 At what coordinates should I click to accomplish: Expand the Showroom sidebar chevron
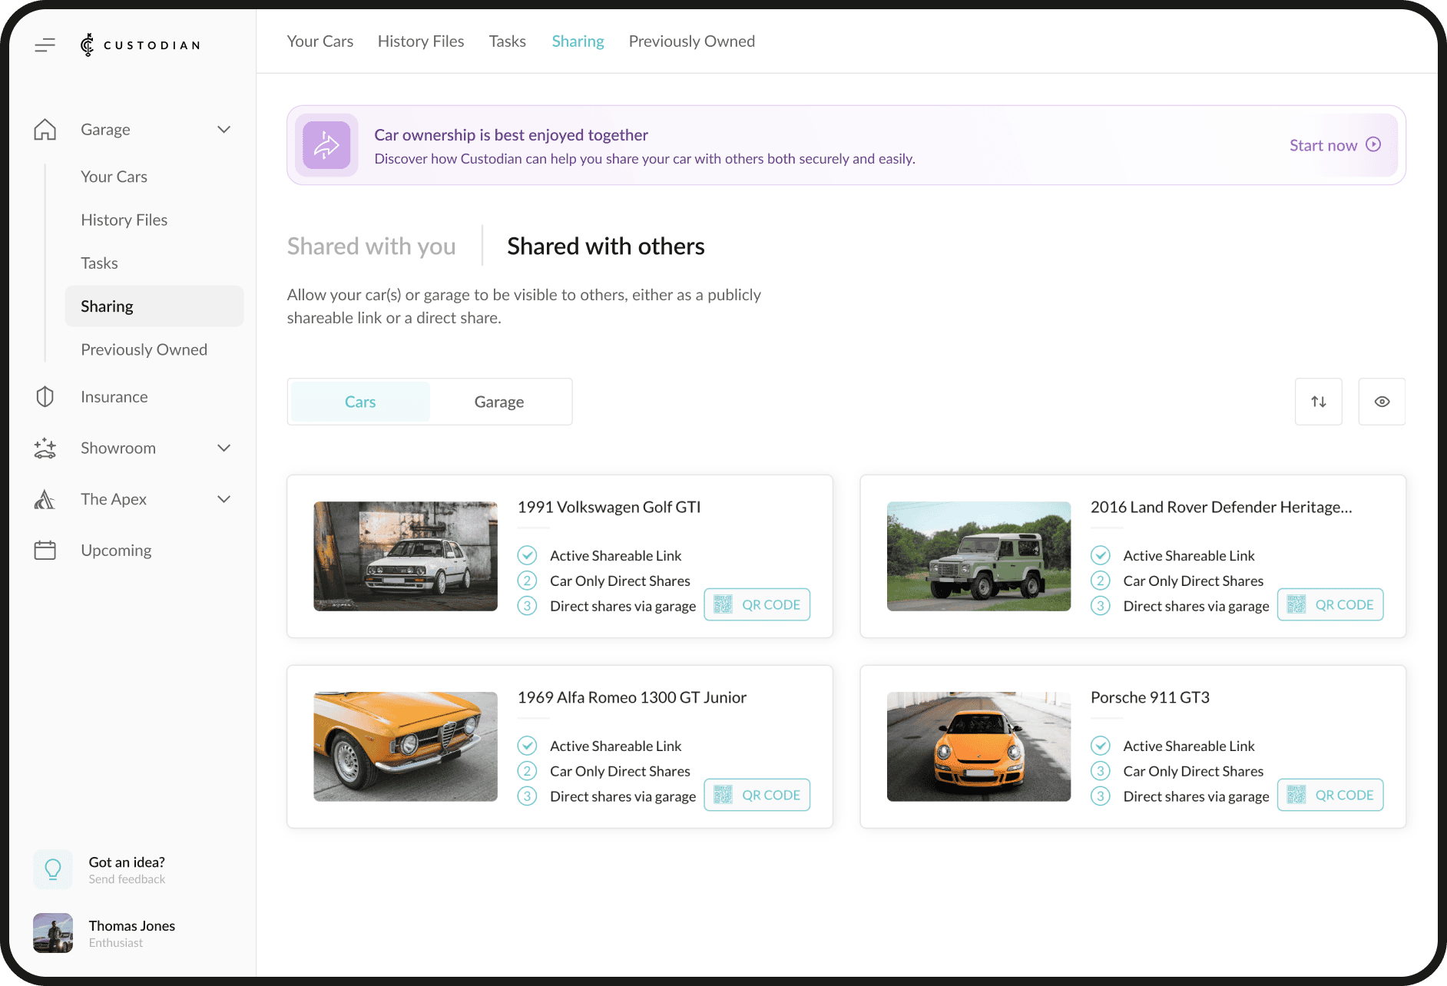(x=224, y=448)
